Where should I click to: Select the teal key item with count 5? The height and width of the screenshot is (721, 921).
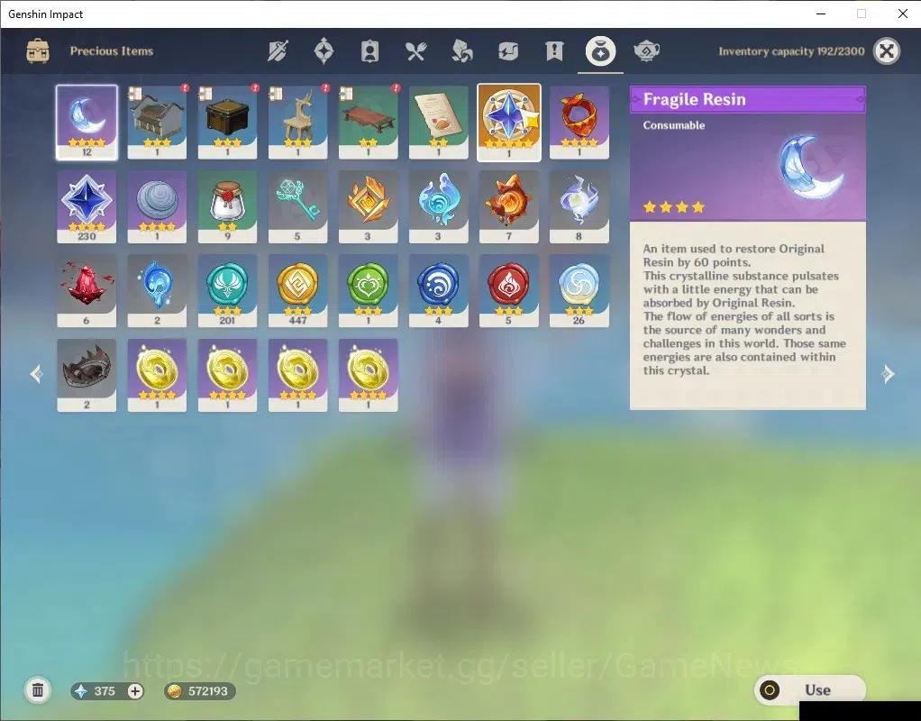tap(297, 207)
